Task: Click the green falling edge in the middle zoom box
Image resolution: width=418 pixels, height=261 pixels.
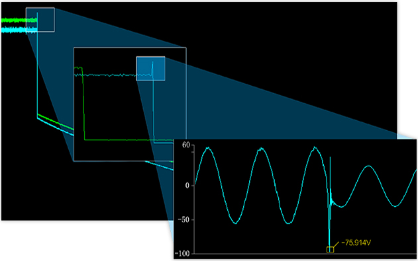Action: coord(83,104)
